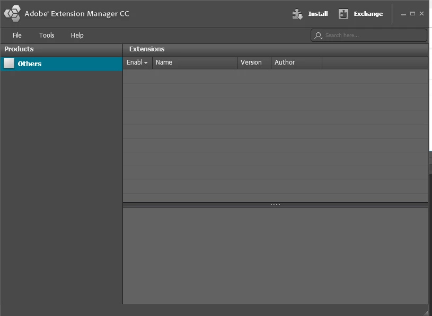Click the Install puzzle-piece icon
The image size is (432, 316).
click(x=297, y=14)
